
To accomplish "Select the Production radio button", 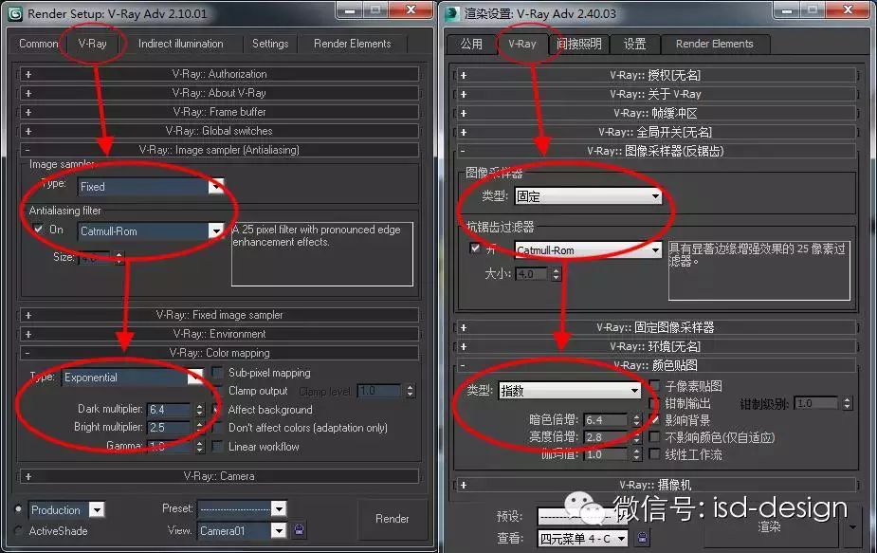I will (18, 508).
